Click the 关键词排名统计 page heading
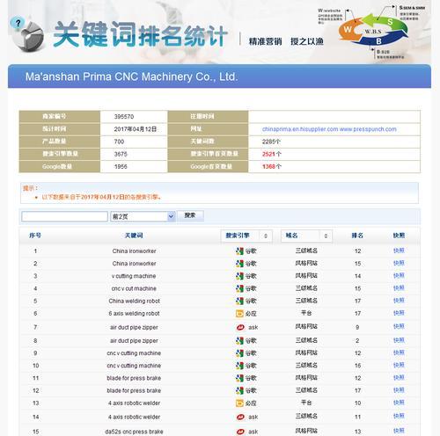Image resolution: width=440 pixels, height=436 pixels. (140, 35)
